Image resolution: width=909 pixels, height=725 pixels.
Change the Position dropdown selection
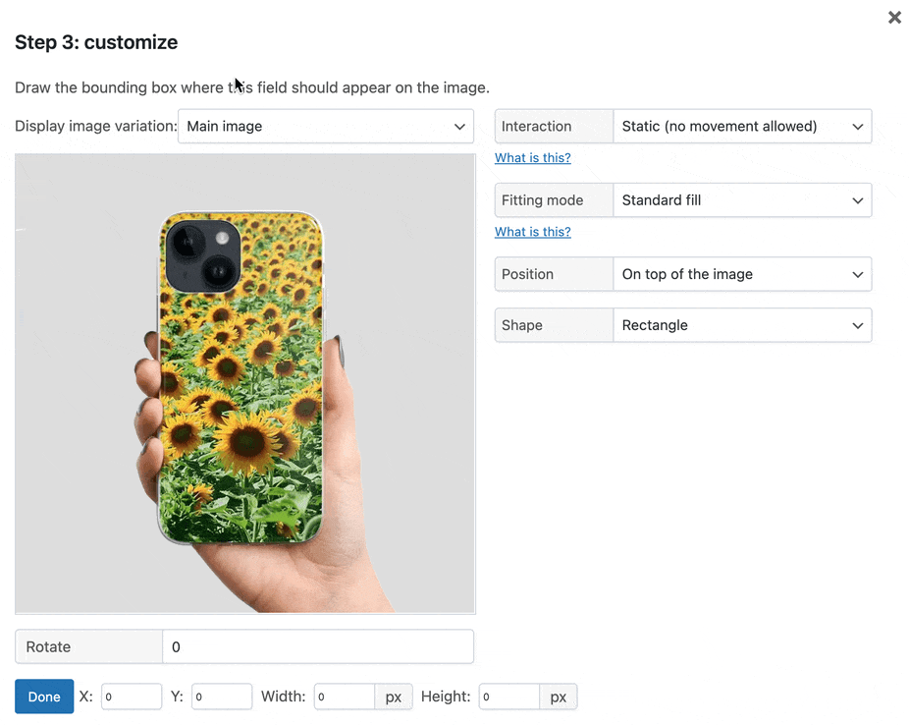742,274
